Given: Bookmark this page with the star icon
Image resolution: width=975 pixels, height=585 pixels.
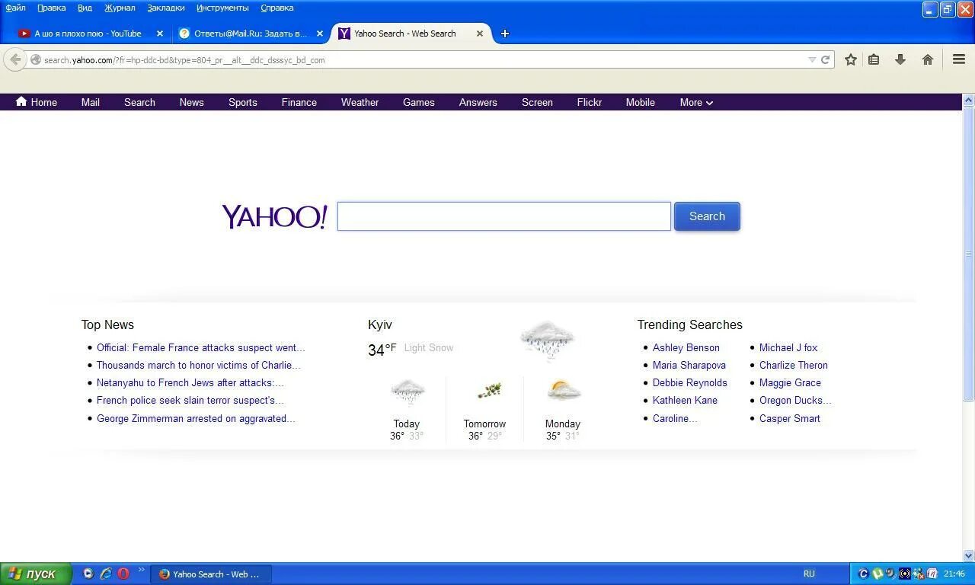Looking at the screenshot, I should click(851, 59).
